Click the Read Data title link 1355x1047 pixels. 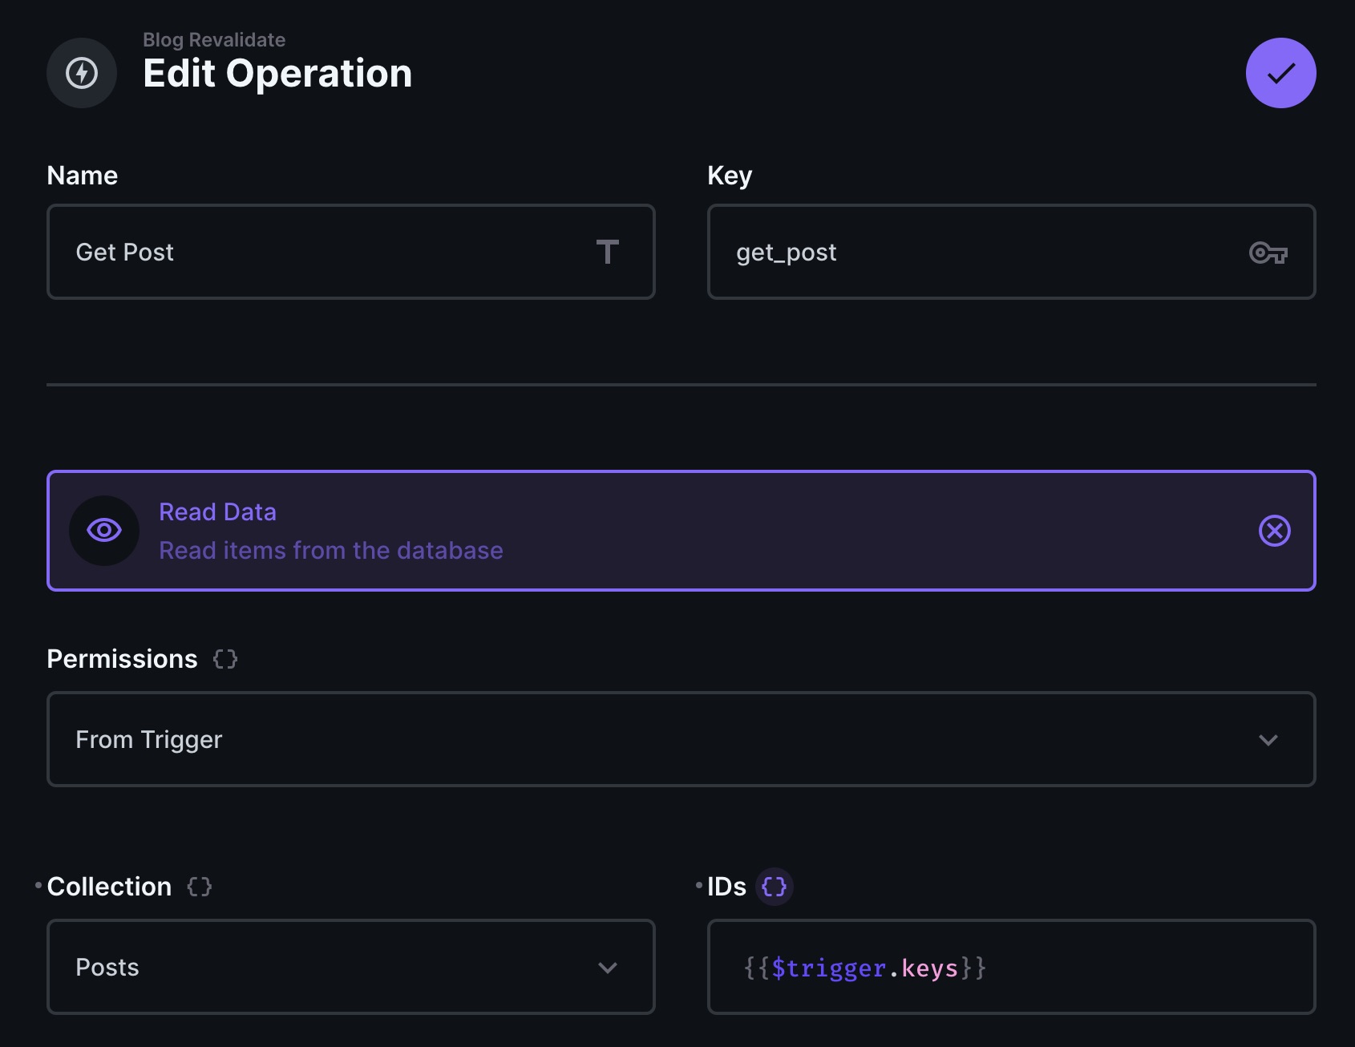(218, 511)
